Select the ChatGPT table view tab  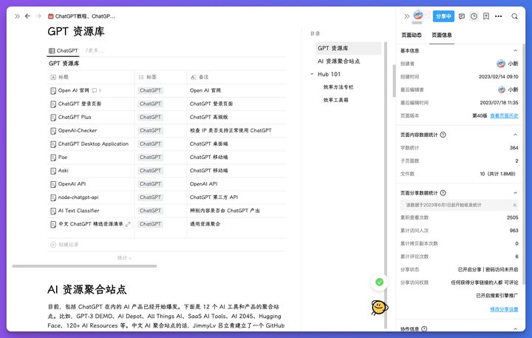click(64, 50)
